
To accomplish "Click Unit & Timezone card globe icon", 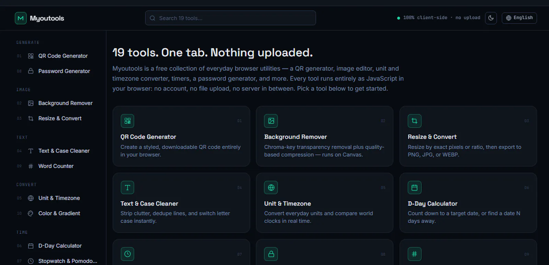I will tap(271, 188).
